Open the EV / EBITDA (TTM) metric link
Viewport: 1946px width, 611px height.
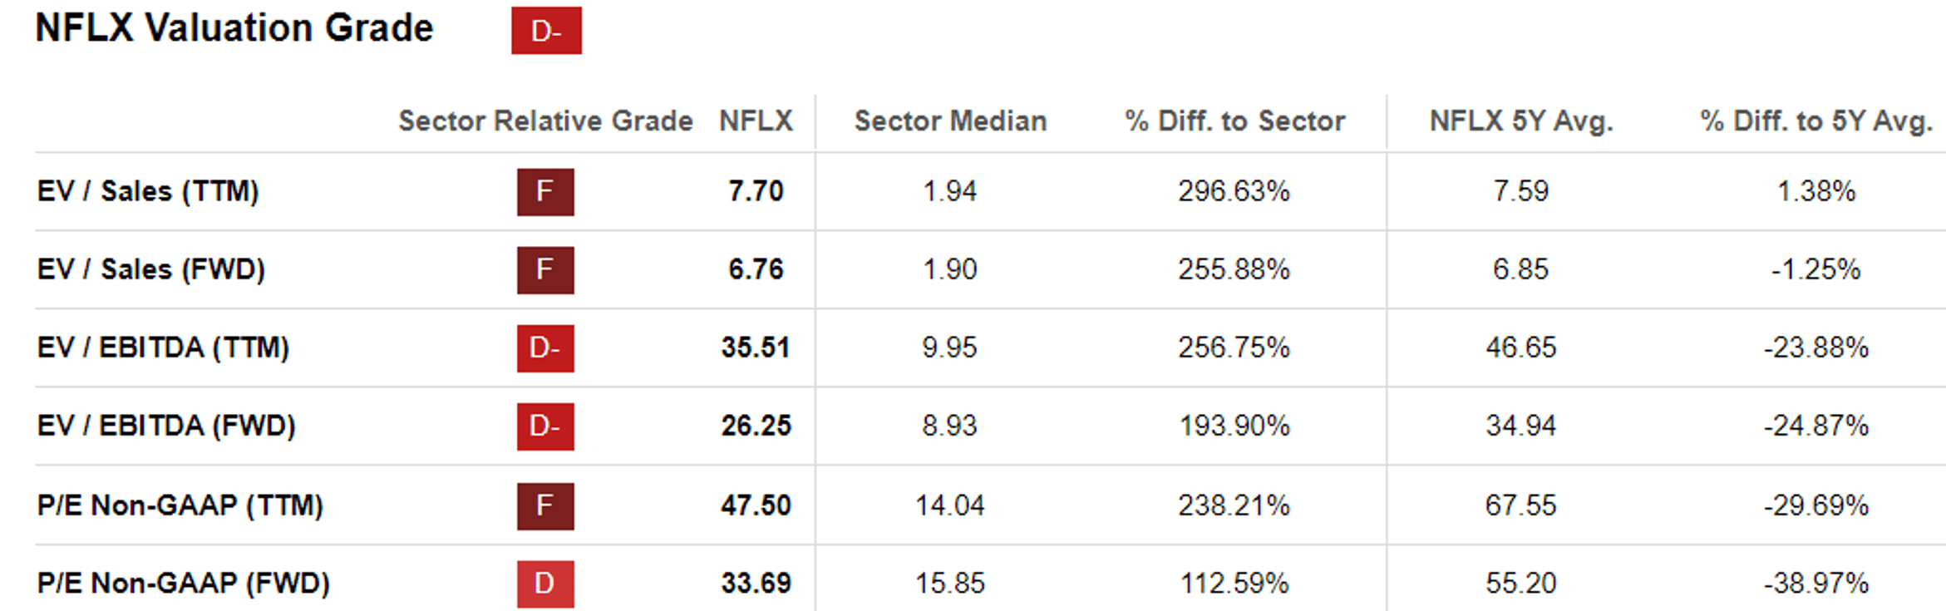[163, 348]
